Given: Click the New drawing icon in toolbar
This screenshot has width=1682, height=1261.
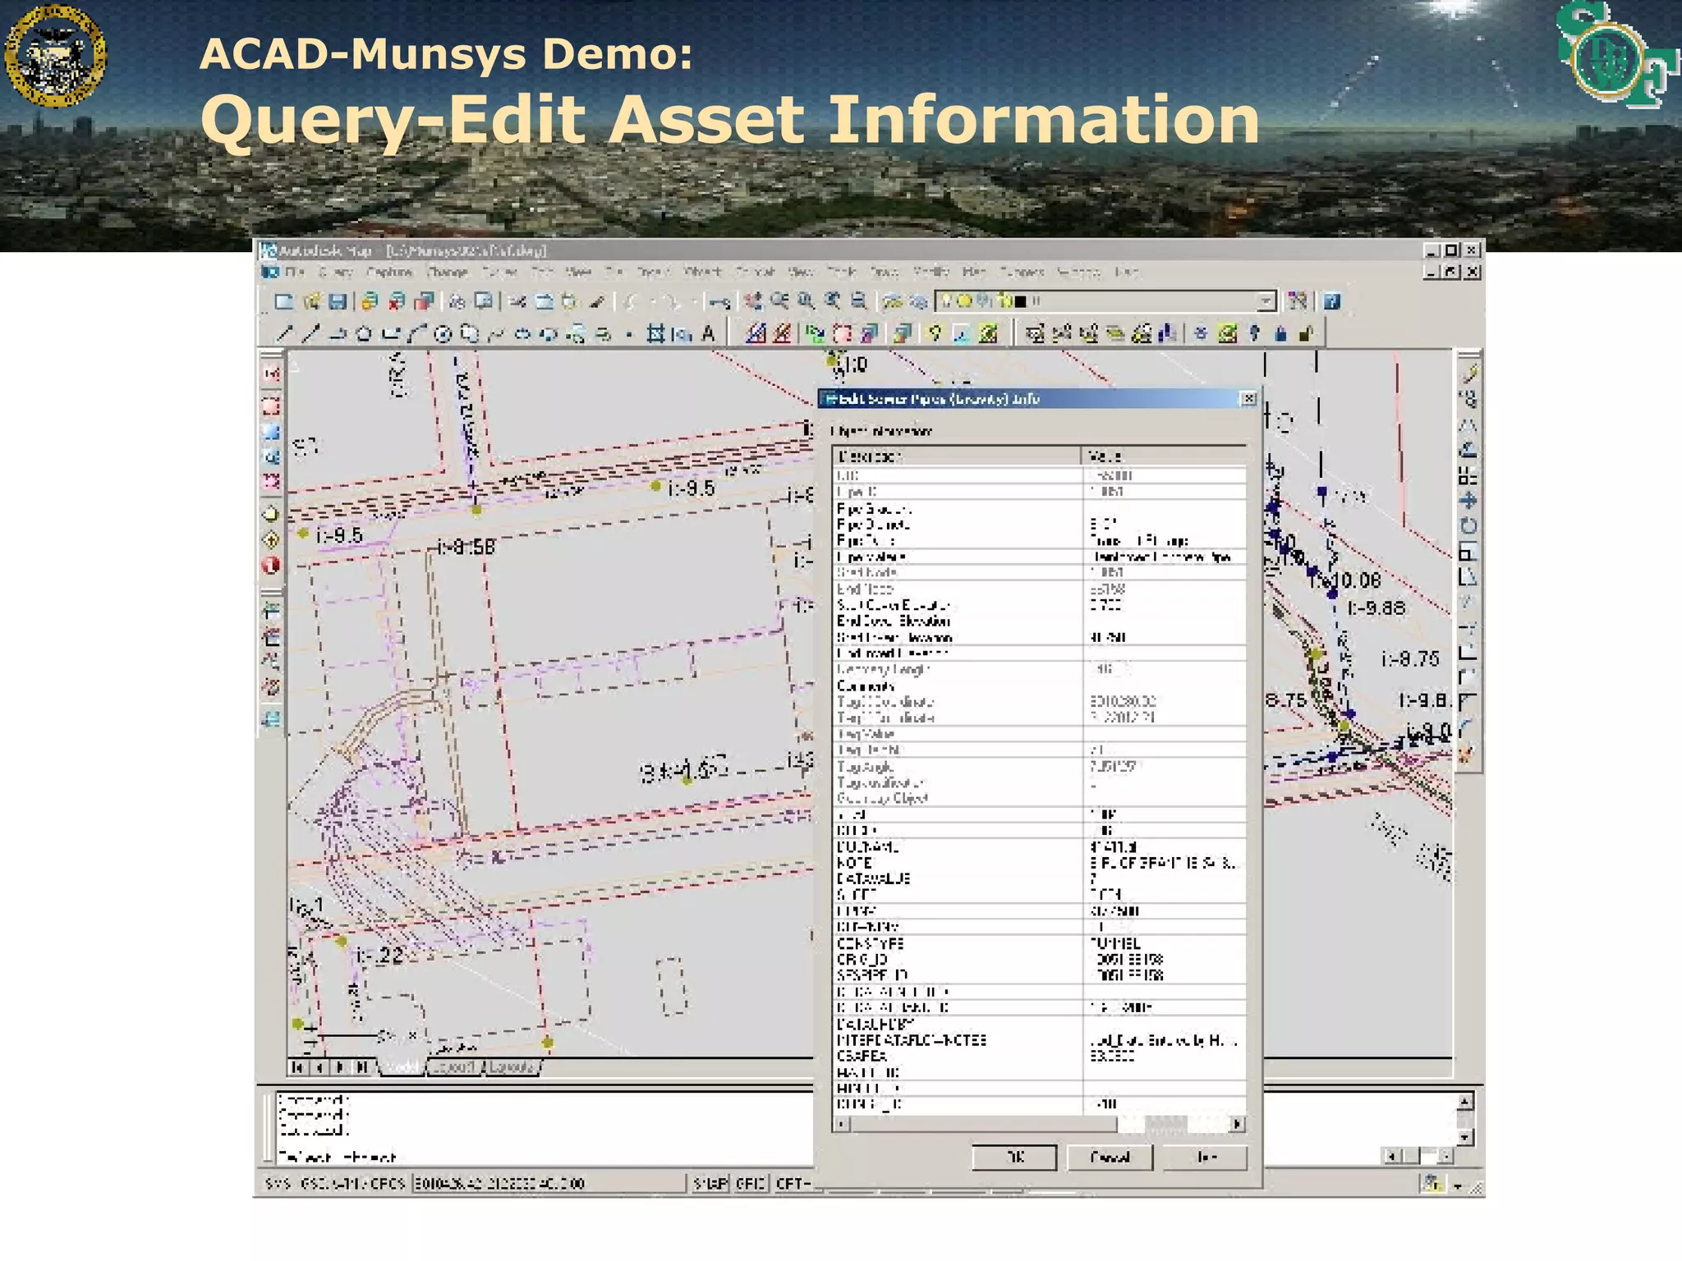Looking at the screenshot, I should click(x=283, y=301).
